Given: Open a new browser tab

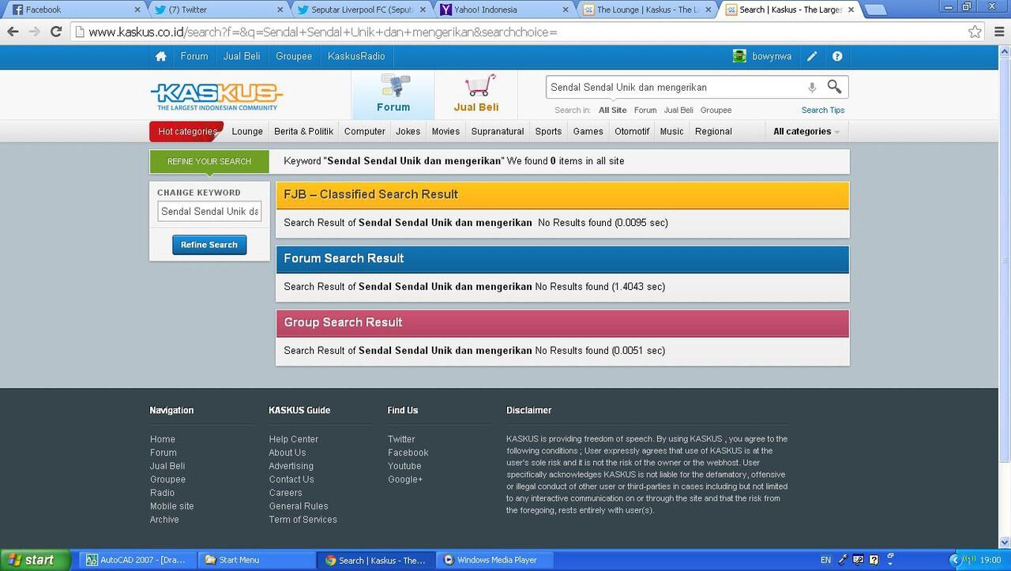Looking at the screenshot, I should 875,9.
